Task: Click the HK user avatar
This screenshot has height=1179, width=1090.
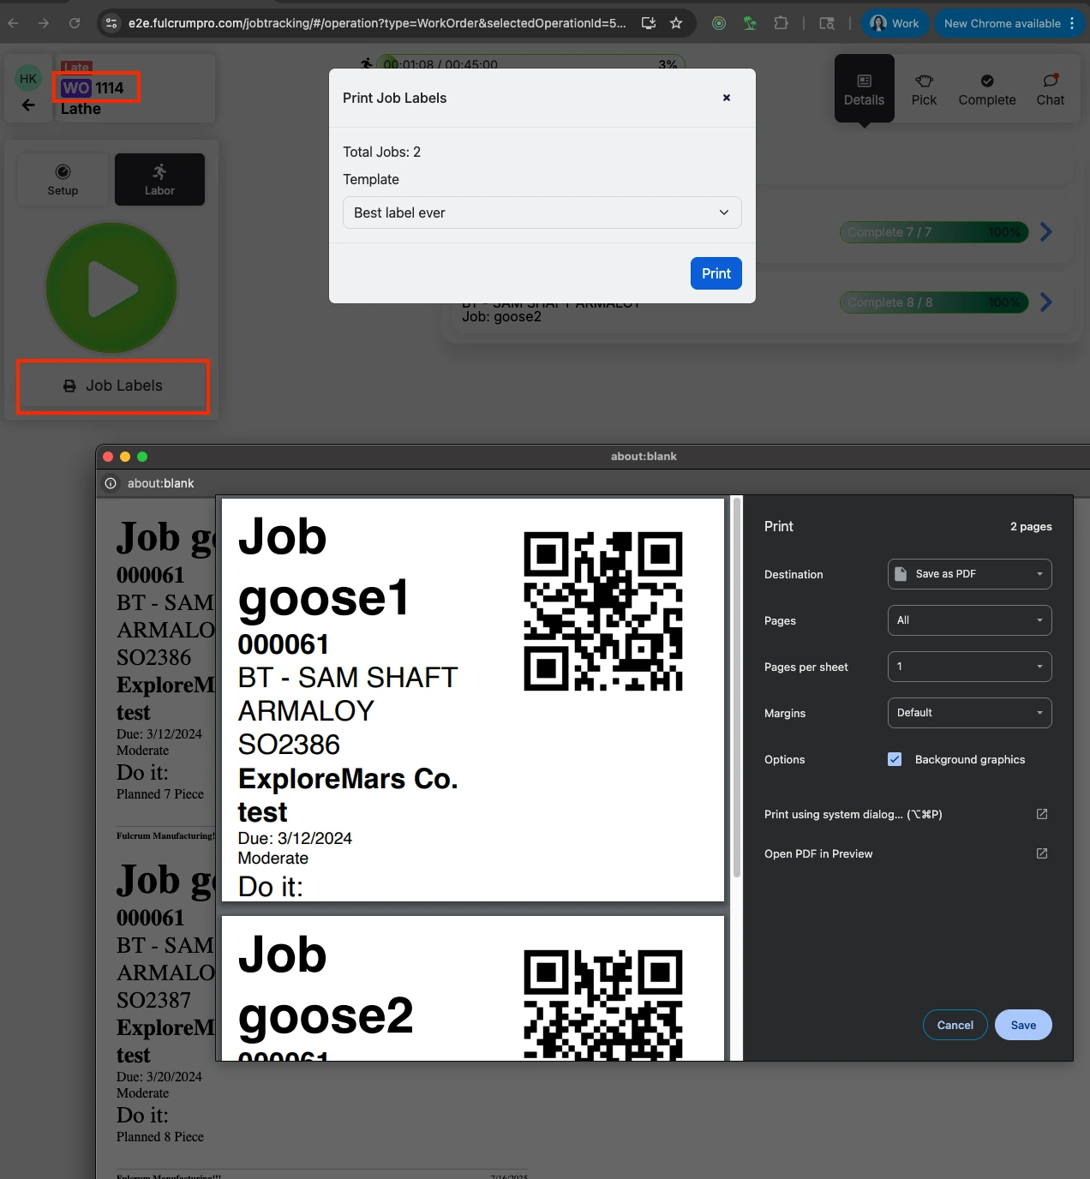Action: (28, 79)
